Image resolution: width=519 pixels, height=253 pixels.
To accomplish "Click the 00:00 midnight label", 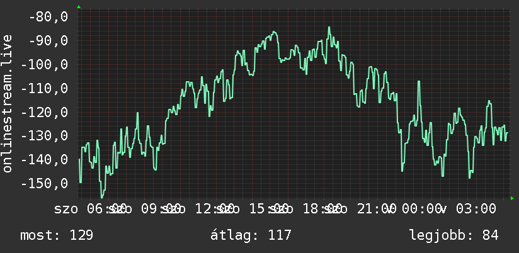I will (x=422, y=209).
